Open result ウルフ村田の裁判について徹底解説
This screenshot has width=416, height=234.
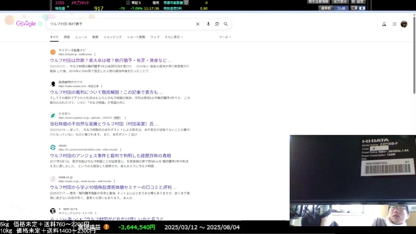coord(106,92)
